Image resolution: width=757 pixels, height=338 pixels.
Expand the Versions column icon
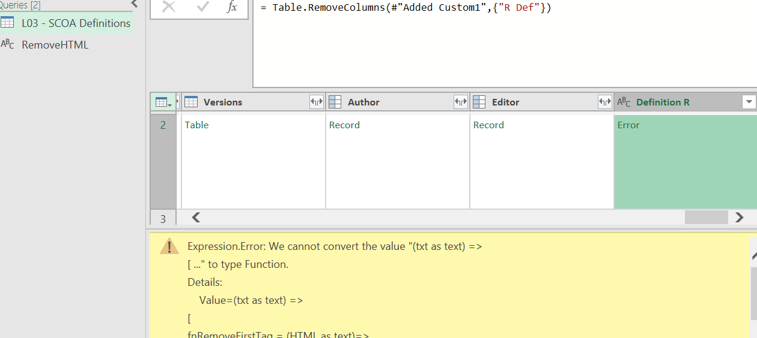pyautogui.click(x=317, y=102)
